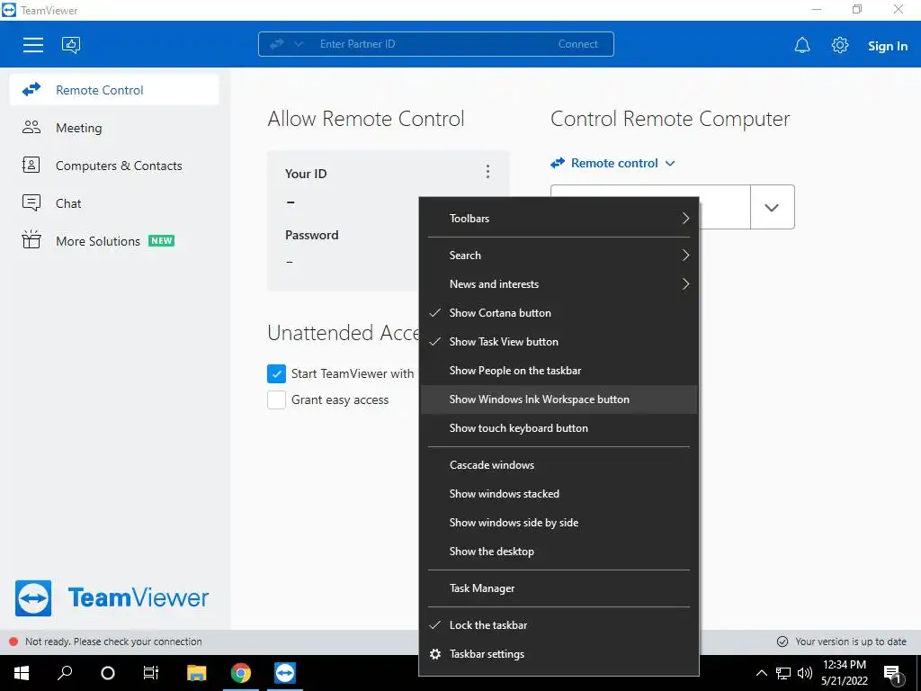The image size is (921, 691).
Task: Click the red connection status dot
Action: pyautogui.click(x=13, y=642)
